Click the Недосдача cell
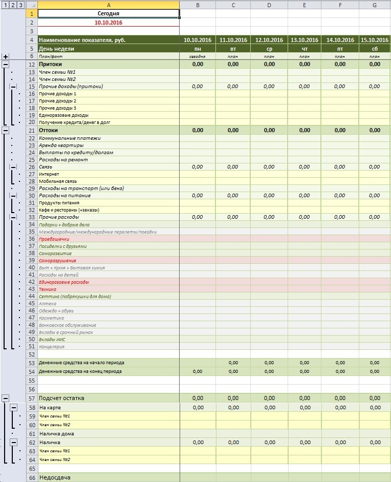Viewport: 391px width, 482px height. [108, 478]
